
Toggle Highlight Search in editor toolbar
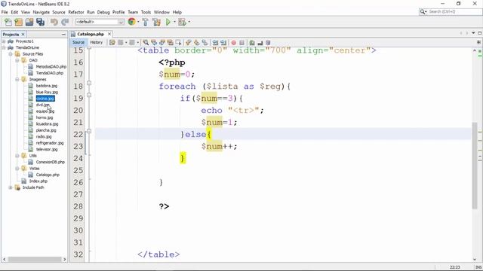point(170,42)
